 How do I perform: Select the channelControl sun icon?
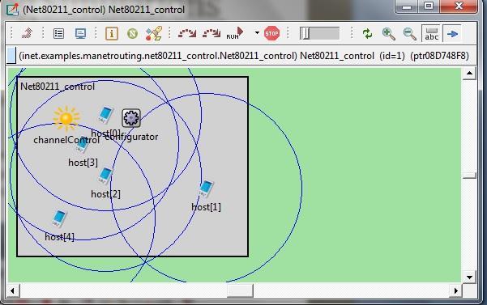coord(66,118)
